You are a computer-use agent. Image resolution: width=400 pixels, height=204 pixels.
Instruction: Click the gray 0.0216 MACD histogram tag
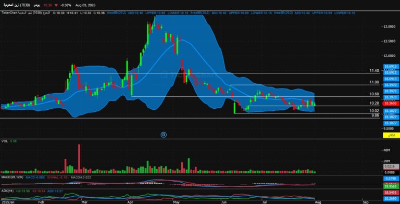pos(390,167)
